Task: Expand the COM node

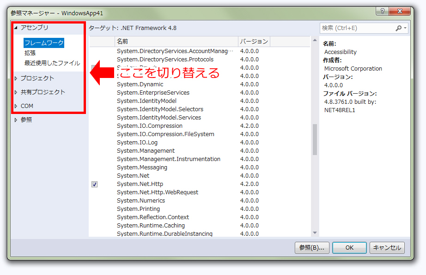Action: [x=16, y=106]
